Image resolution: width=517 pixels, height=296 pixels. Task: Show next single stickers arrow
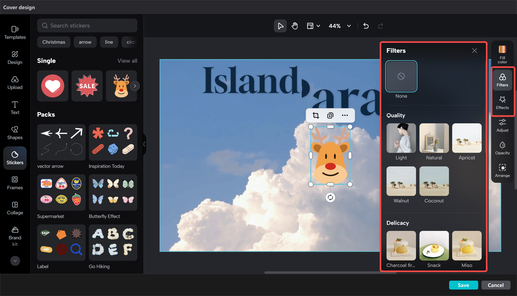click(135, 86)
